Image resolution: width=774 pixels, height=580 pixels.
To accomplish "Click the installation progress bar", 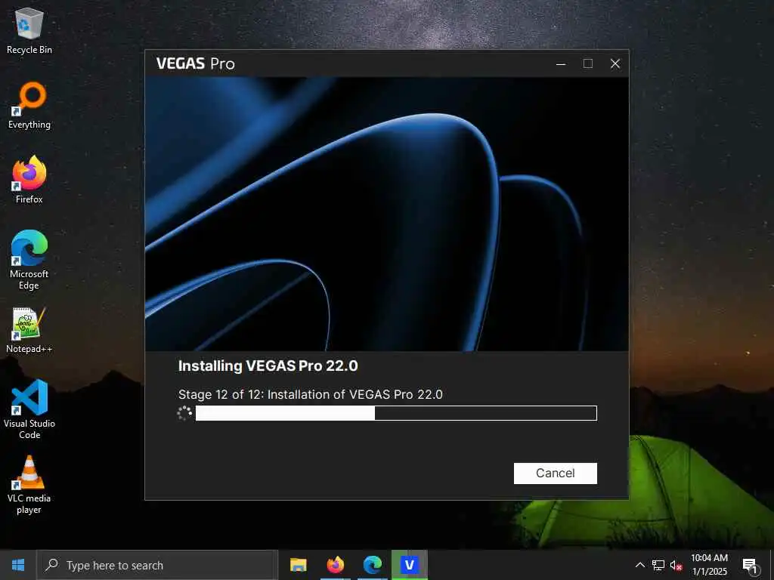I will (x=396, y=413).
